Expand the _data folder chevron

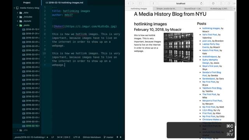(18, 12)
